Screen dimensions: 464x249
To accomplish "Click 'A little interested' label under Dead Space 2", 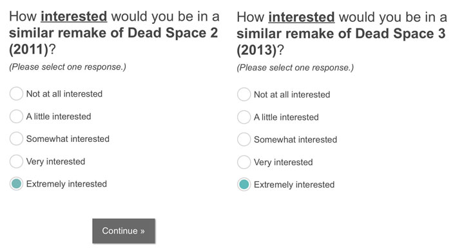I will 59,116.
